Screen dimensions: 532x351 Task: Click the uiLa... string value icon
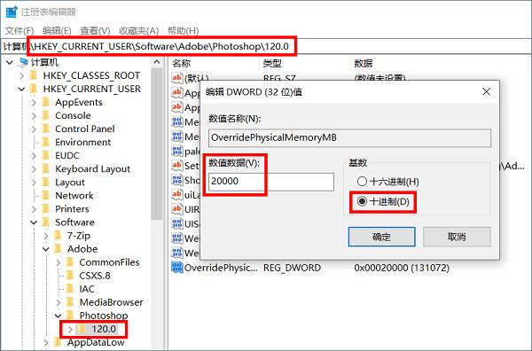pos(176,194)
